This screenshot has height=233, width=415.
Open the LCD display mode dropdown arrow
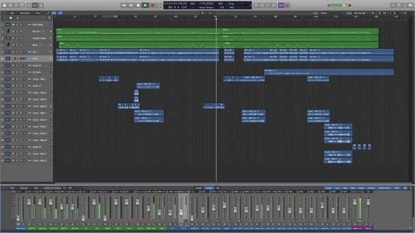(250, 5)
